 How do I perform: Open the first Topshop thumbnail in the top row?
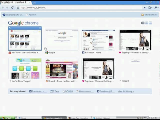click(135, 40)
